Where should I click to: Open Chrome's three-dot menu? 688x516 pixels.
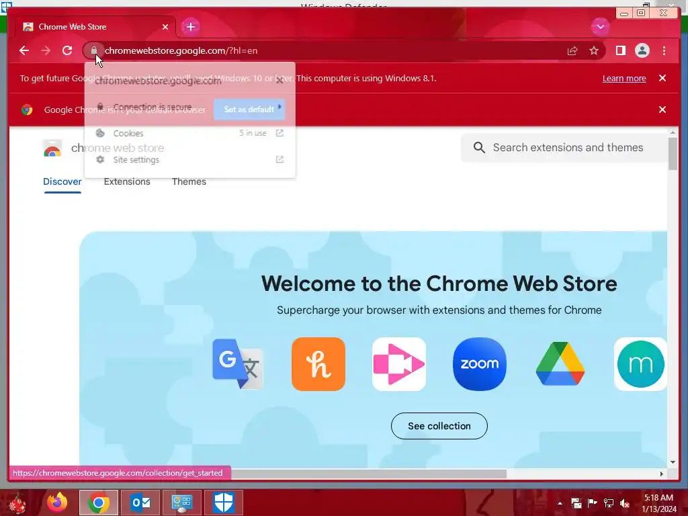664,51
